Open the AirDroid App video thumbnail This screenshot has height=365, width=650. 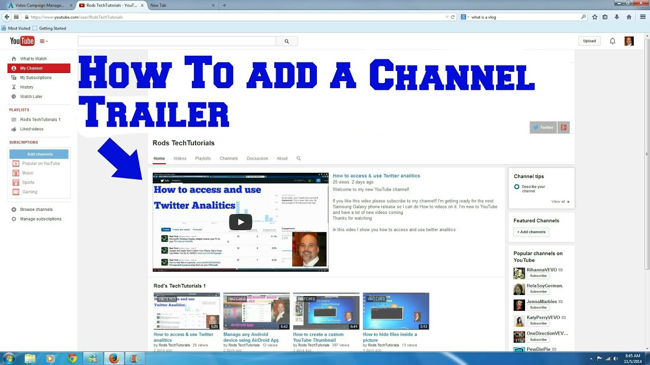pos(256,311)
